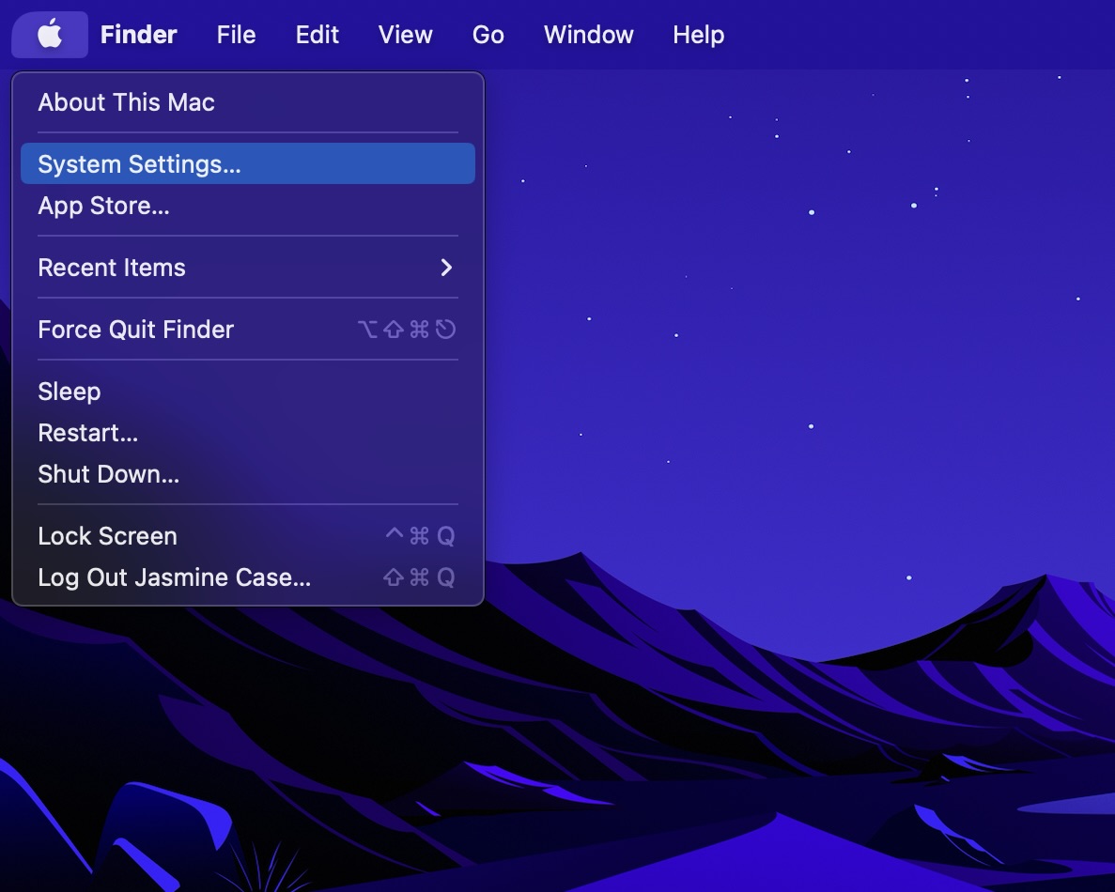Choose Restart… from the Apple menu

click(x=247, y=432)
